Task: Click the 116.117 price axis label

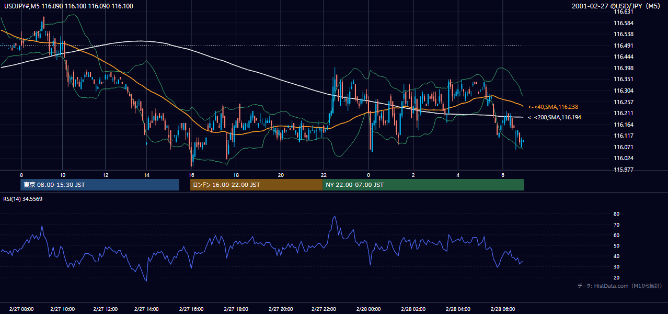Action: point(623,136)
